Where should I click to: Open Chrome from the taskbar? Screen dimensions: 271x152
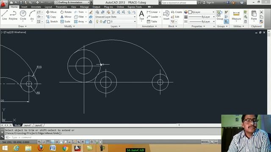(x=65, y=148)
